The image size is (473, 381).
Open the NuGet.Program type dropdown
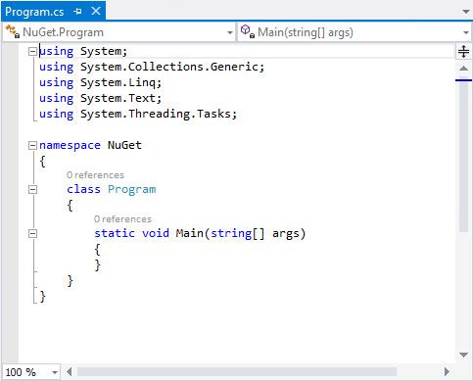pos(230,32)
